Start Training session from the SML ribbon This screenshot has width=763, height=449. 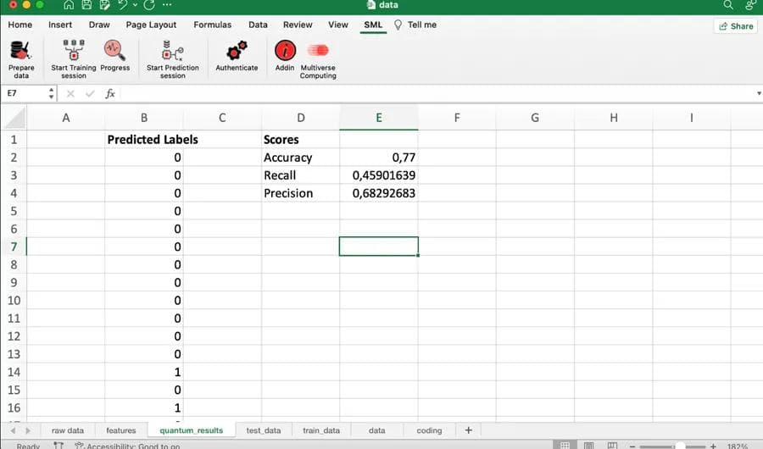[x=74, y=52]
